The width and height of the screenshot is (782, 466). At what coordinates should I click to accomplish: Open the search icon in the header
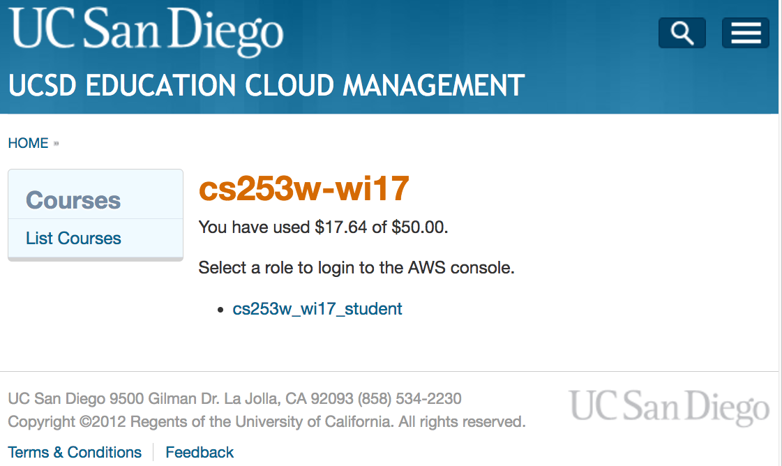(682, 32)
